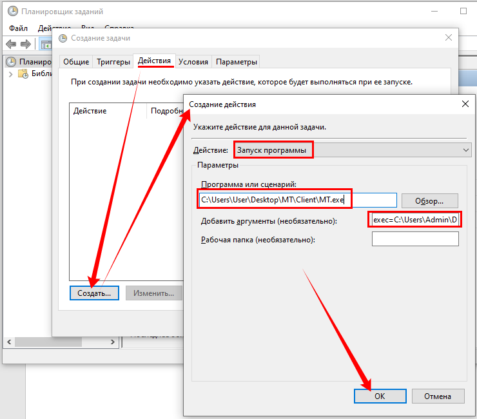Click the Отмена button
This screenshot has width=477, height=419.
coord(438,396)
